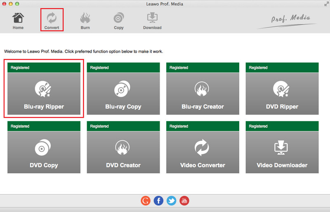
Task: Click the Registered label above DVD Copy
Action: coord(20,126)
